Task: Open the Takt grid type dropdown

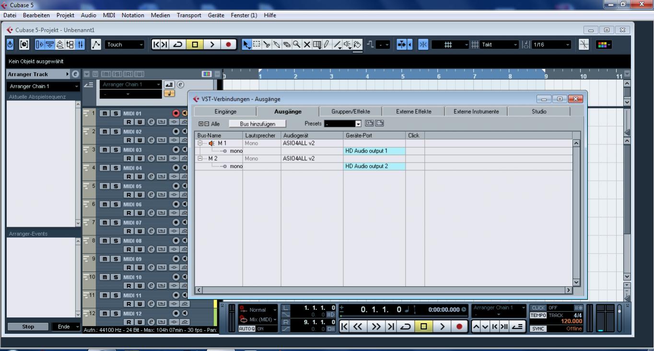Action: [x=500, y=45]
